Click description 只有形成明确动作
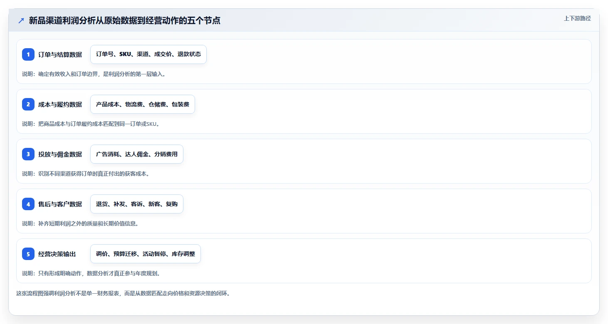Image resolution: width=608 pixels, height=324 pixels. (91, 273)
